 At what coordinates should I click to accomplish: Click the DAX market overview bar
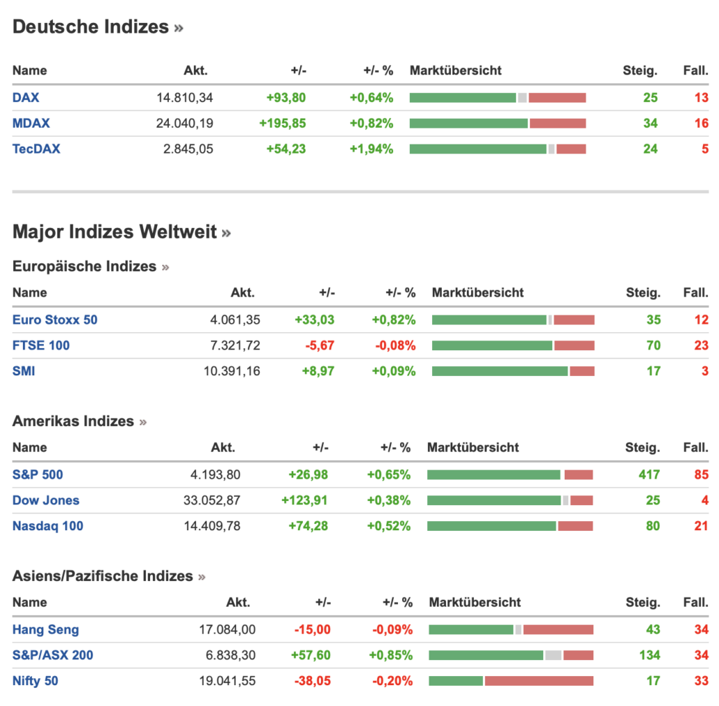(498, 98)
